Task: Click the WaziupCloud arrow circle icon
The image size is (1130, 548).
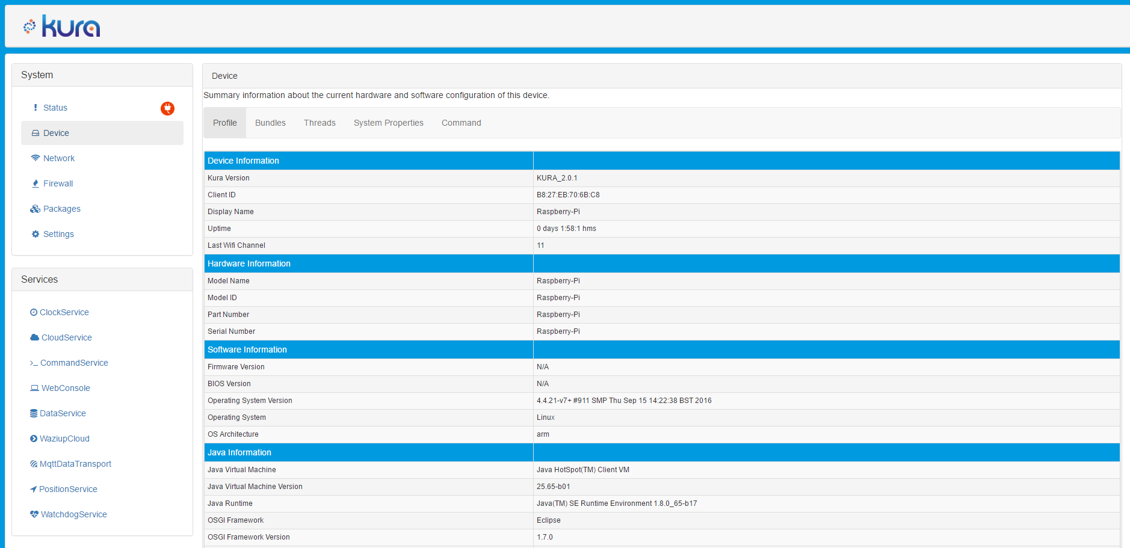Action: (x=34, y=439)
